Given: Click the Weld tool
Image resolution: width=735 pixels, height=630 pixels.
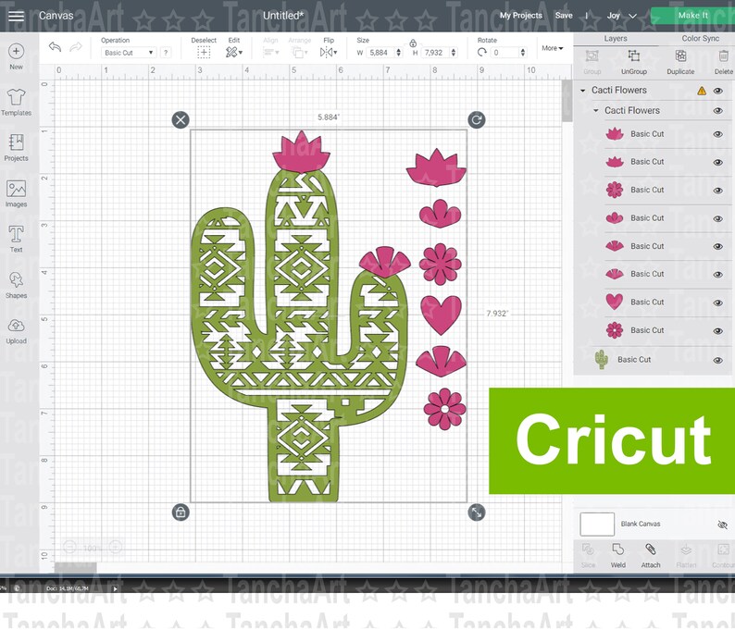Looking at the screenshot, I should 617,549.
